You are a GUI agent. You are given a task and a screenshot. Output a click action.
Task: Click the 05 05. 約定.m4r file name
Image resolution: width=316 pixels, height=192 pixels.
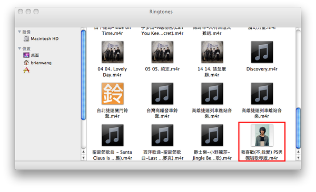pos(162,69)
